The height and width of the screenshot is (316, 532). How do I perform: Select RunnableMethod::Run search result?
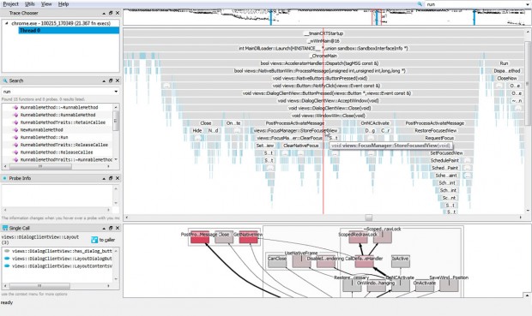pyautogui.click(x=44, y=137)
